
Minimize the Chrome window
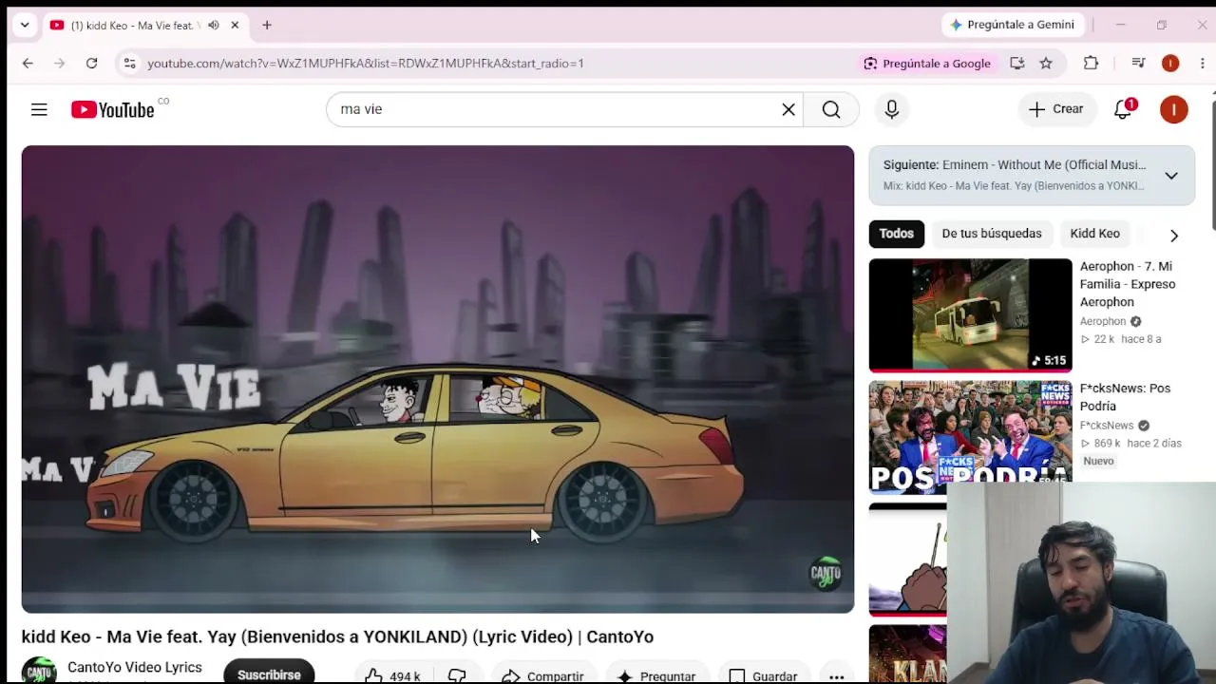point(1120,25)
